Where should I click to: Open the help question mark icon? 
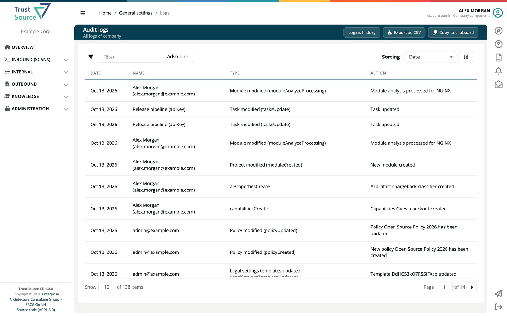(498, 44)
